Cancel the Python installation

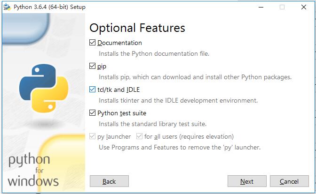289,181
